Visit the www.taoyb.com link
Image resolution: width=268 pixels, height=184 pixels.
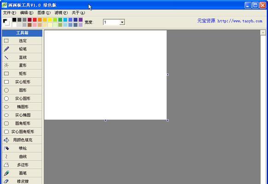point(240,21)
